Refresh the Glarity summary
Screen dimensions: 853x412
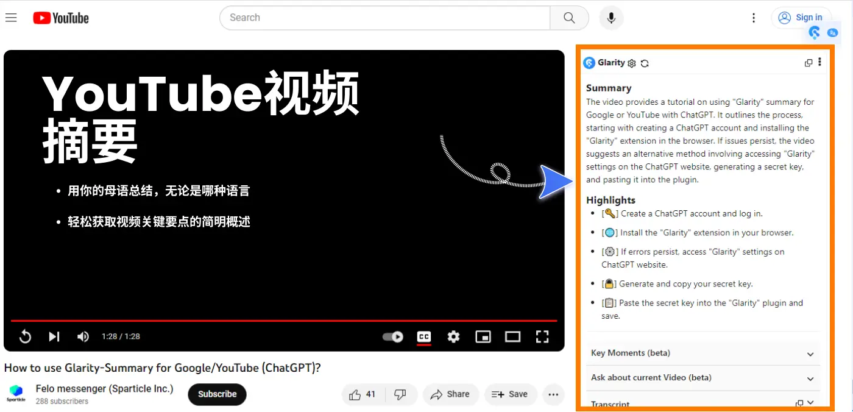(645, 63)
